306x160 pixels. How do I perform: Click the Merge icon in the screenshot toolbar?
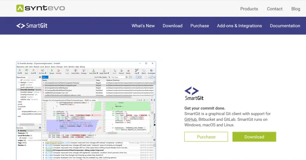coord(52,71)
